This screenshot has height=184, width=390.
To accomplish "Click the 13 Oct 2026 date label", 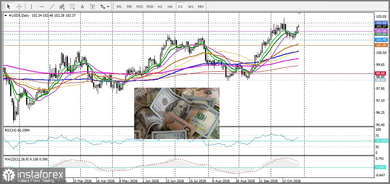I will point(292,181).
